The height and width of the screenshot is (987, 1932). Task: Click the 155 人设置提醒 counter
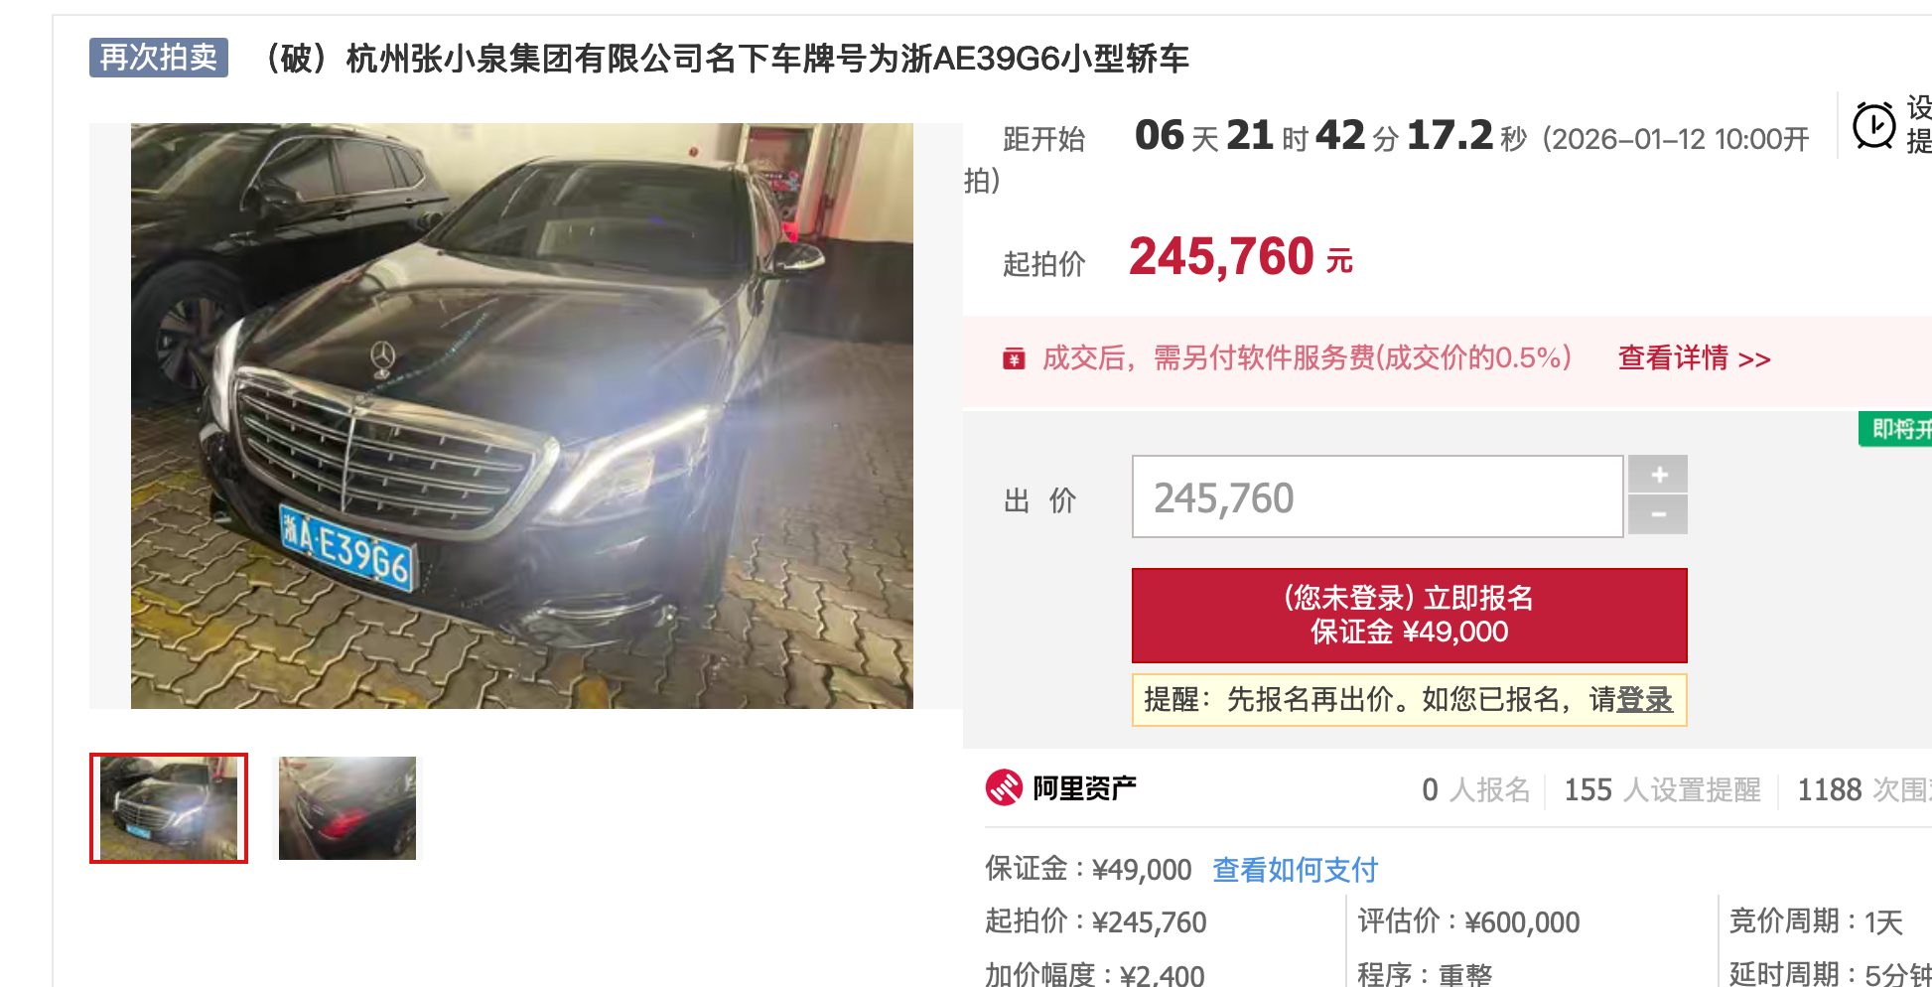tap(1661, 790)
